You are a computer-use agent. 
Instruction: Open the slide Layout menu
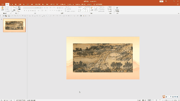click(19, 7)
